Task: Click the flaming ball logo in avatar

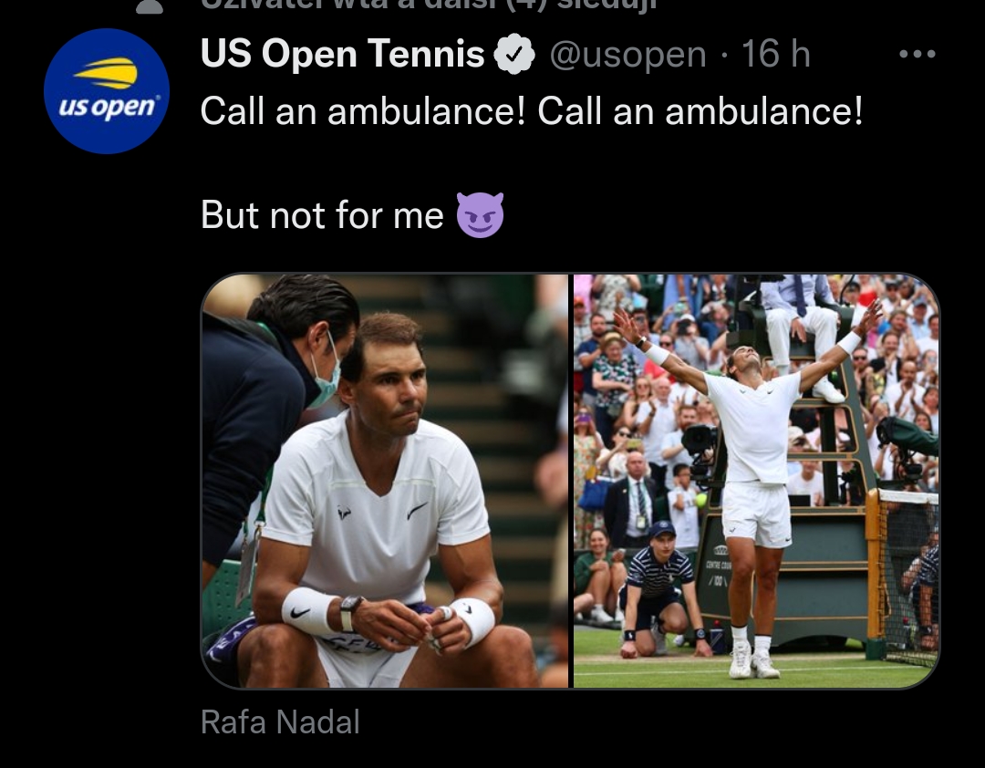Action: (x=107, y=73)
